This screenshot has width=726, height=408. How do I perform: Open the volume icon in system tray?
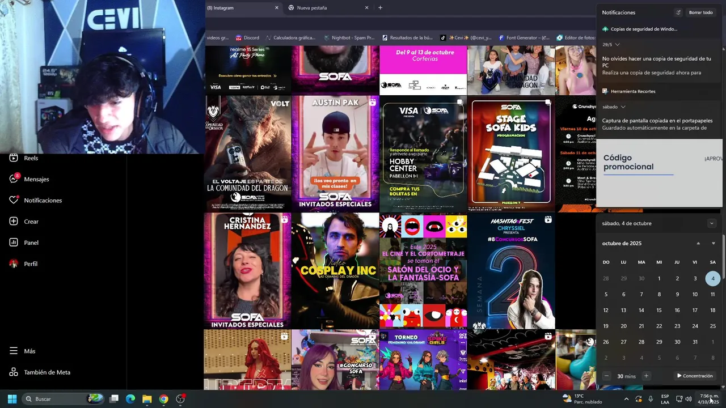click(689, 399)
